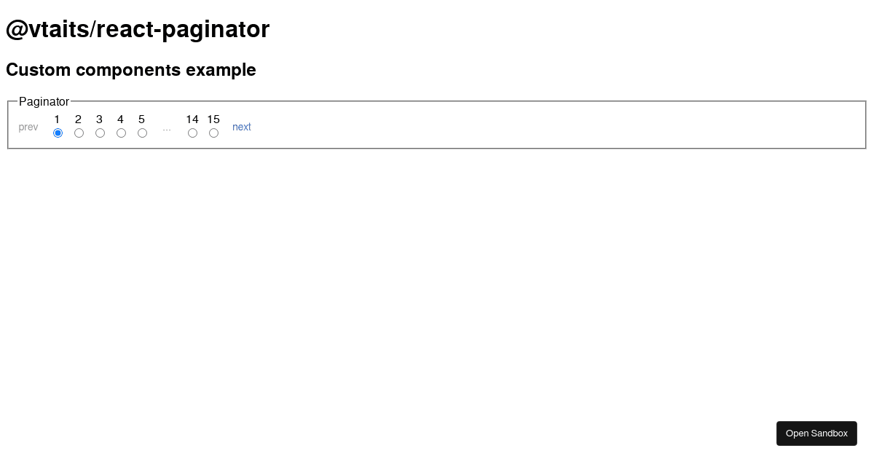
Task: Click the @vtaits/react-paginator heading
Action: coord(138,29)
